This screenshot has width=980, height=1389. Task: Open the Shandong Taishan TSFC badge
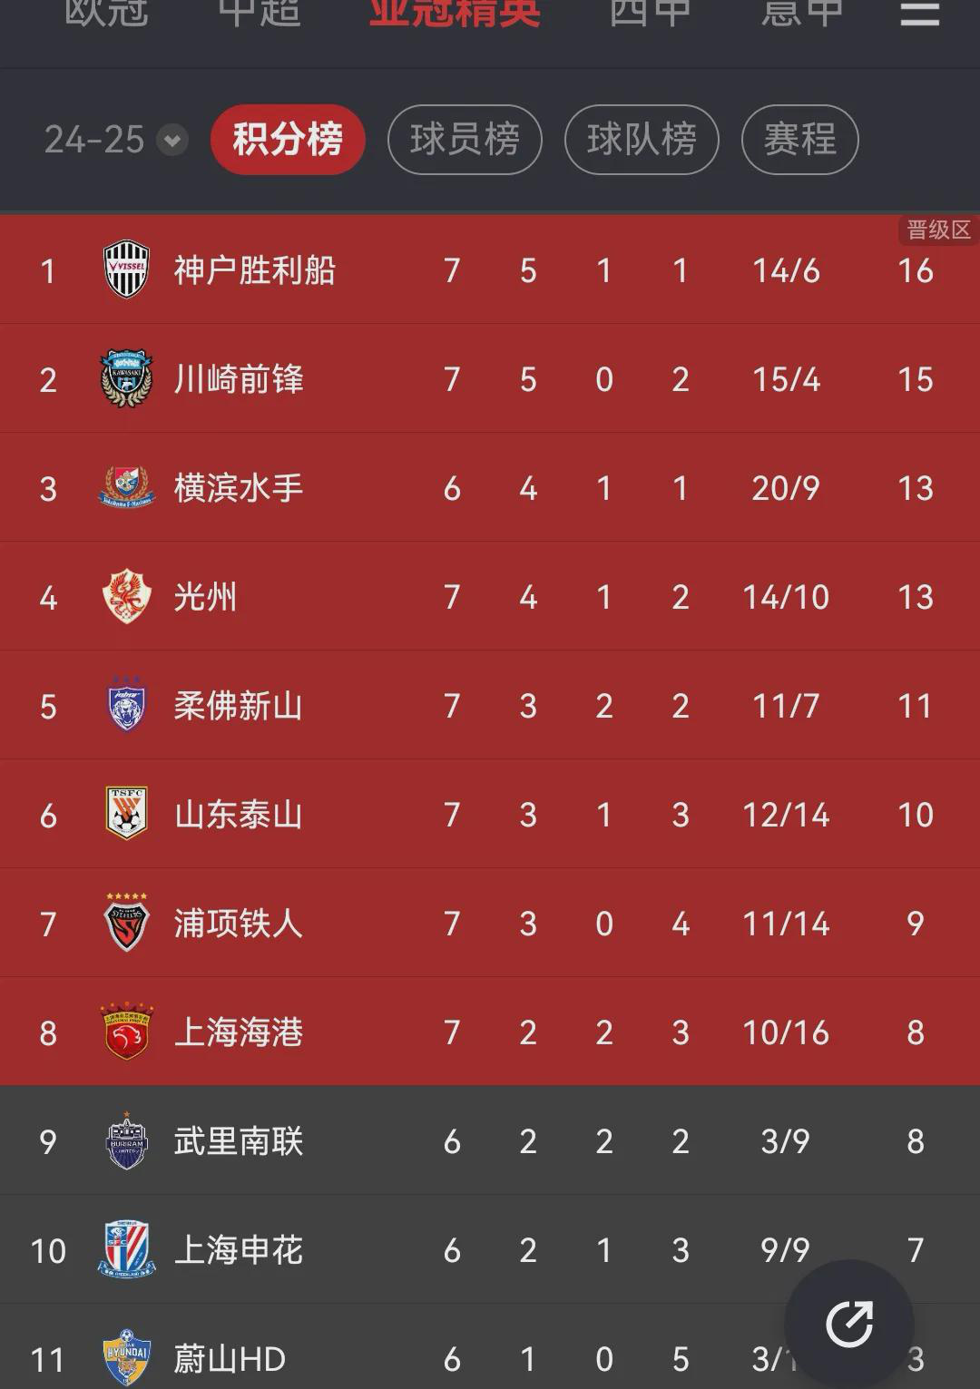[126, 814]
